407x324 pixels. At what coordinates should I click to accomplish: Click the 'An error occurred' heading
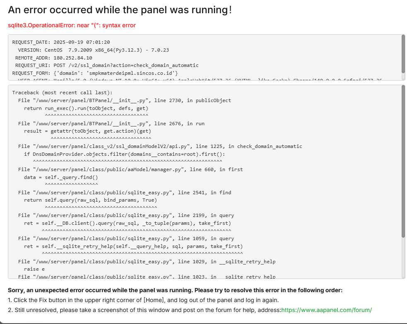pos(120,10)
